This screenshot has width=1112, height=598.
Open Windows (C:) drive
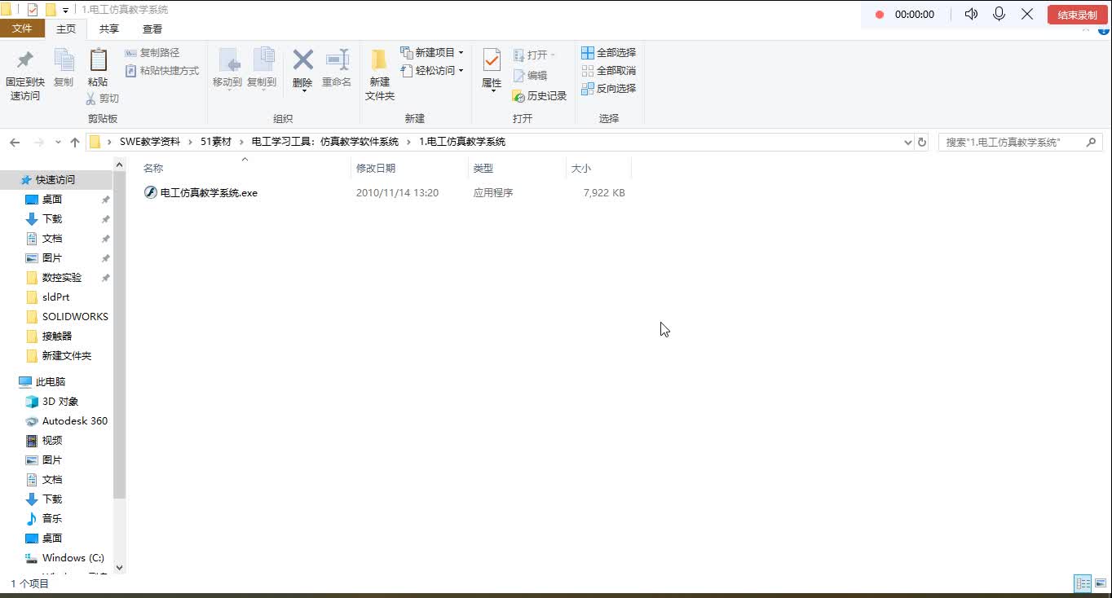(73, 558)
